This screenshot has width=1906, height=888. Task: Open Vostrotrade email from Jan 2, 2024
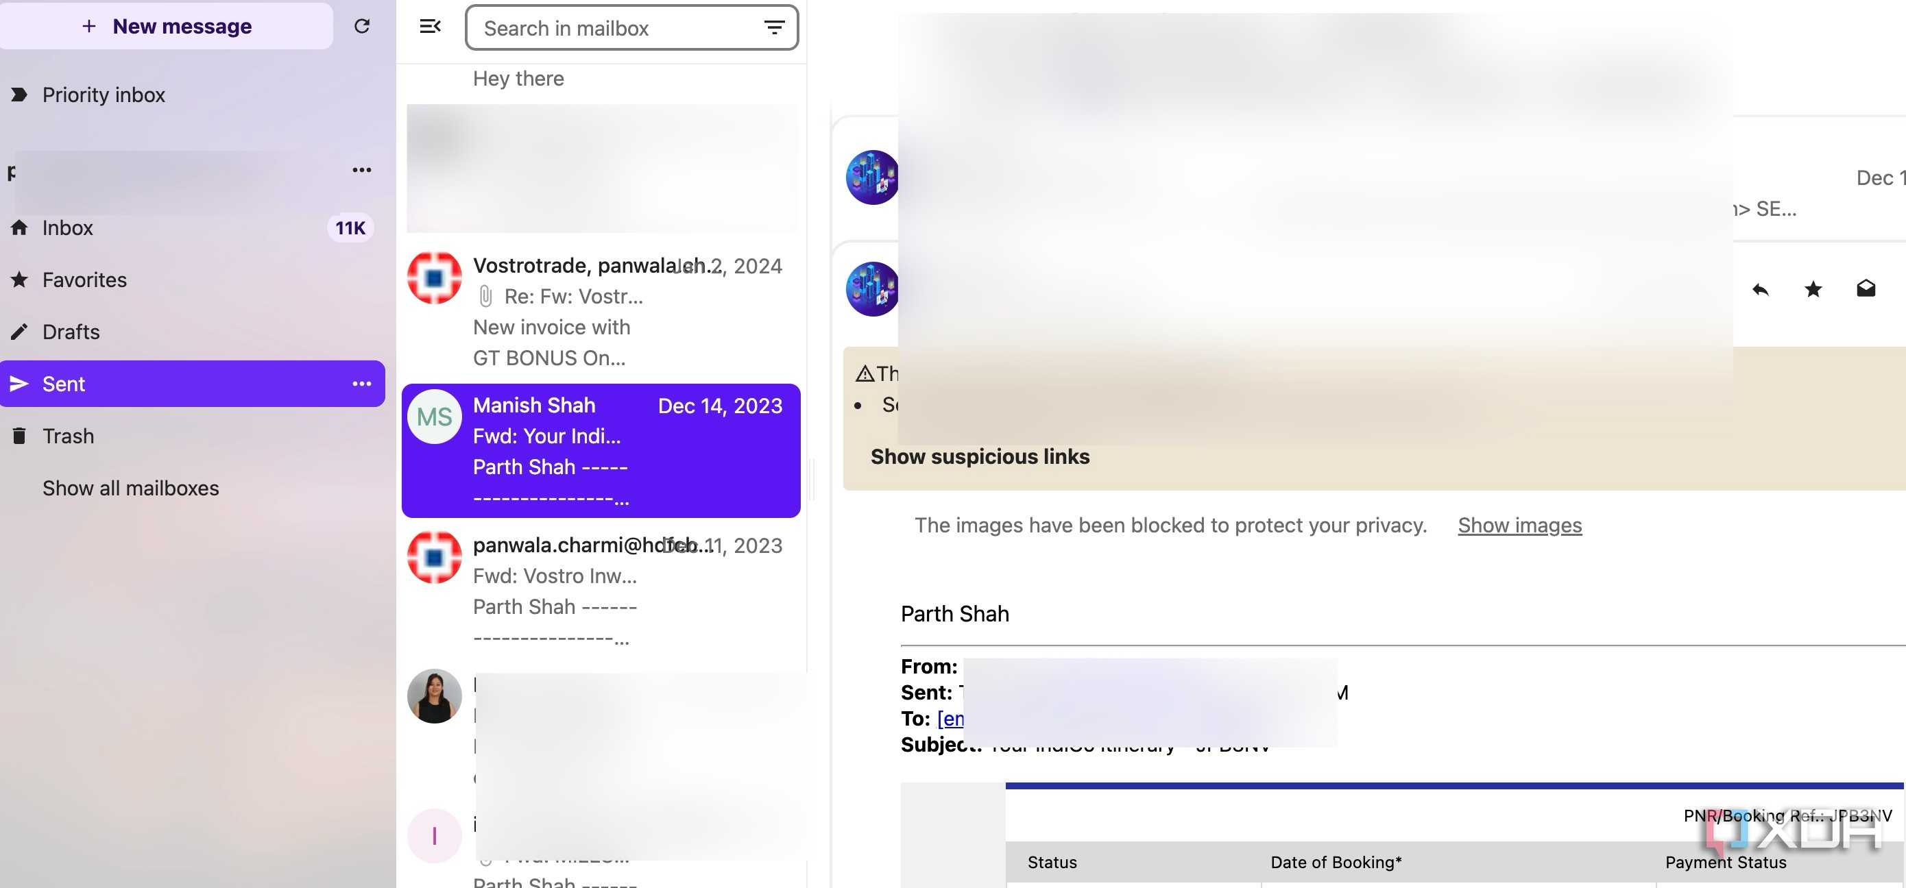pyautogui.click(x=601, y=310)
